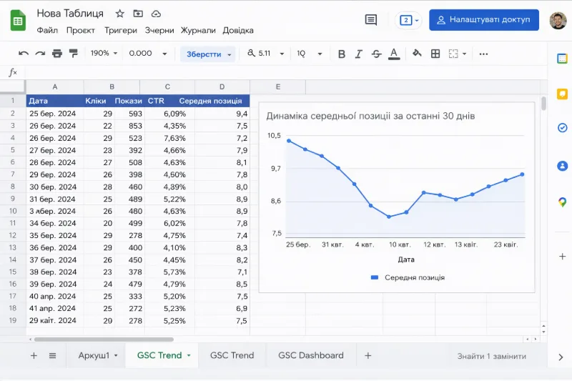Open the Зберстти dropdown

(207, 54)
